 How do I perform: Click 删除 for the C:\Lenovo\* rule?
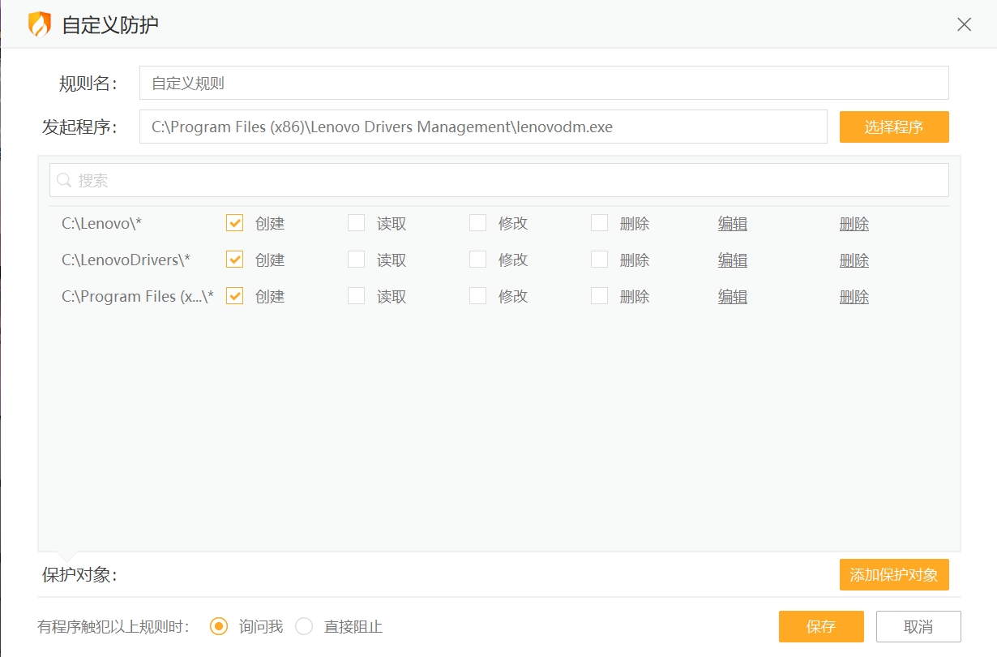pos(854,223)
